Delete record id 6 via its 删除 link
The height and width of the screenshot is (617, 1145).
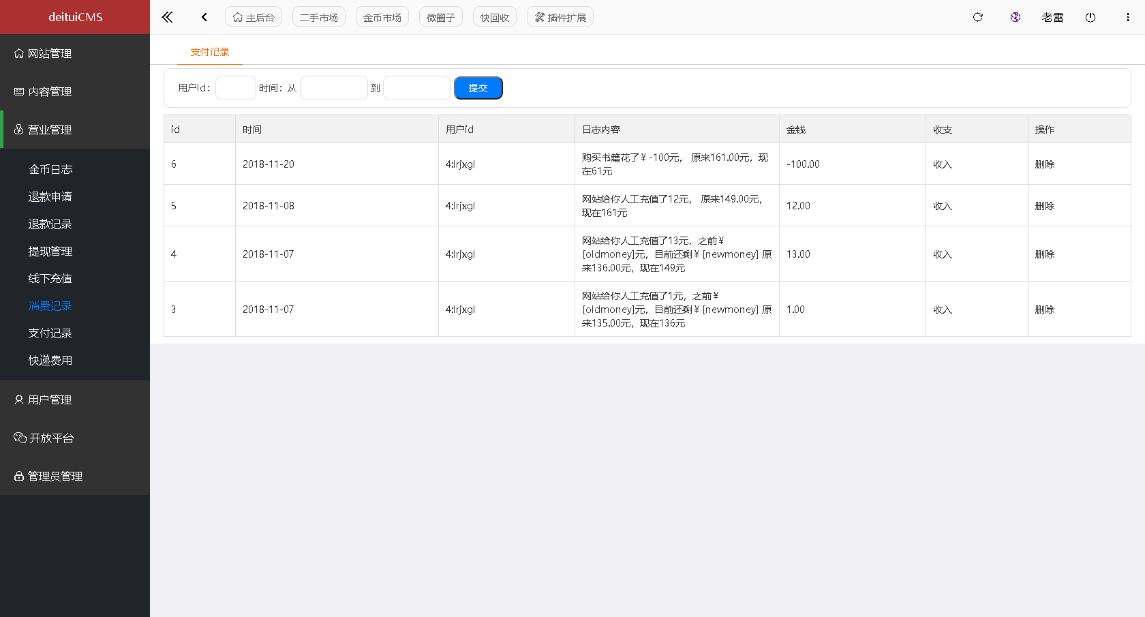1045,164
